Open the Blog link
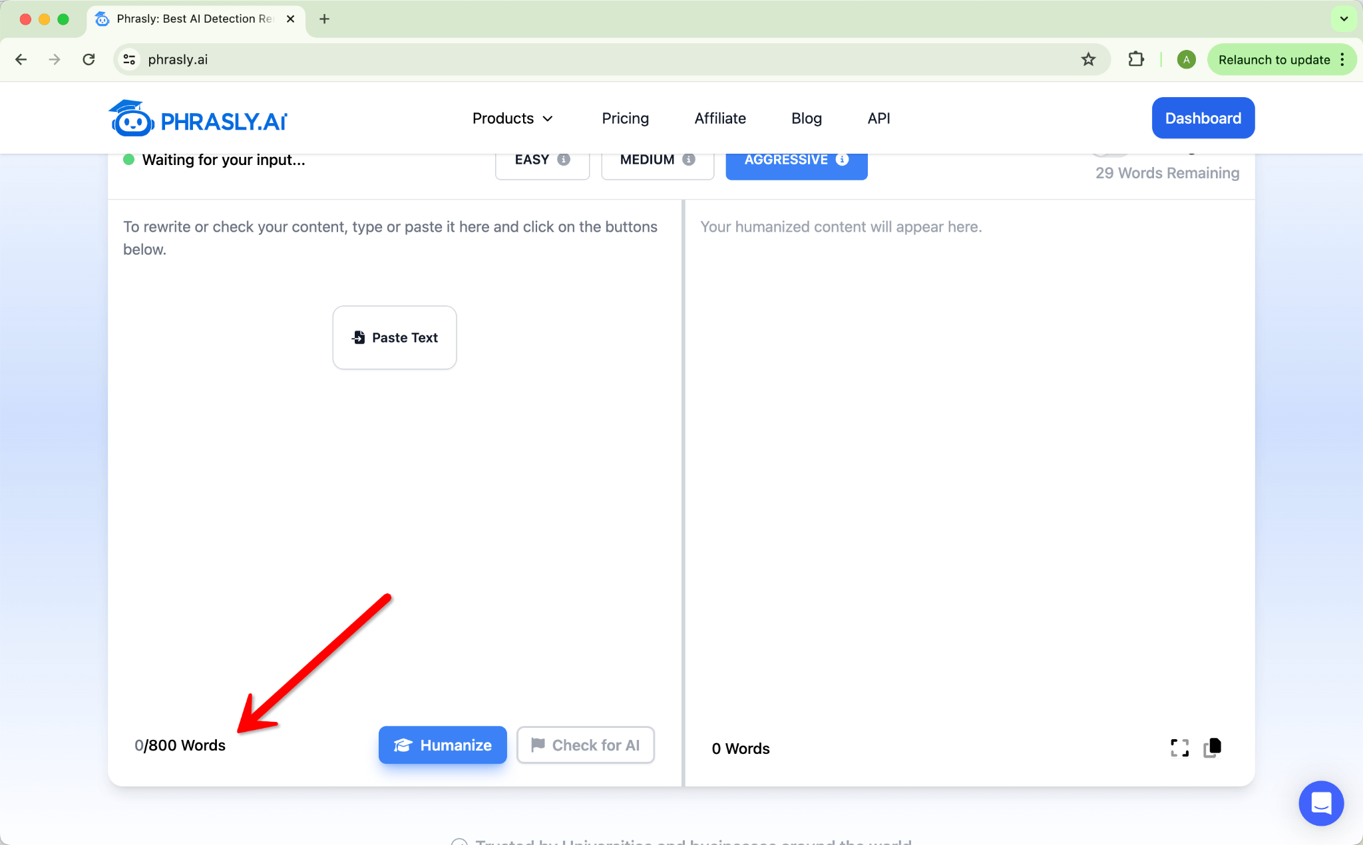The height and width of the screenshot is (845, 1363). click(807, 118)
